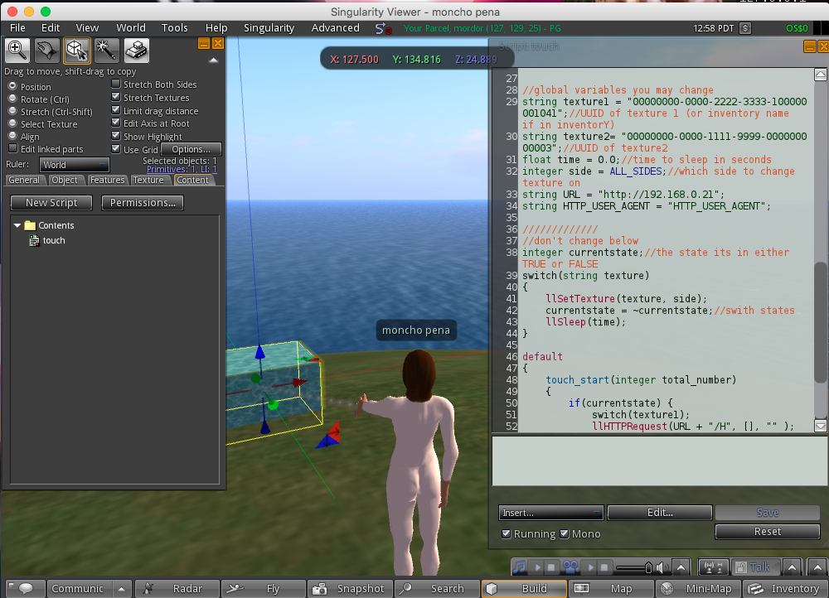Open the World menu
This screenshot has width=829, height=598.
[131, 28]
